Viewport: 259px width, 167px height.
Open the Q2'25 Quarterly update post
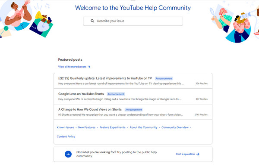[105, 78]
